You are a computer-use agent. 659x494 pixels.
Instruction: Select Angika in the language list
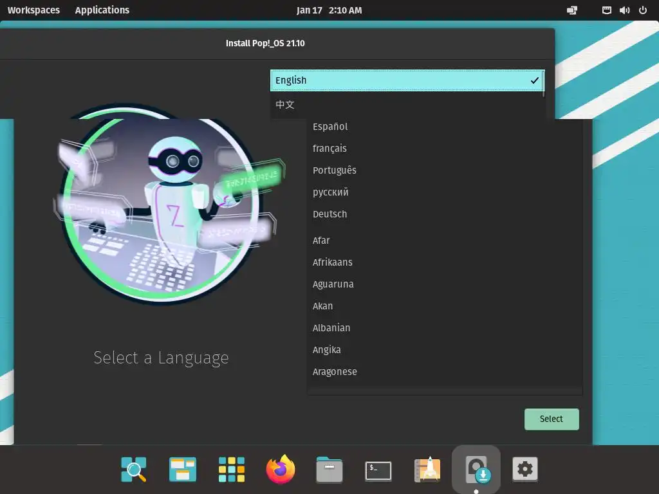(x=444, y=349)
